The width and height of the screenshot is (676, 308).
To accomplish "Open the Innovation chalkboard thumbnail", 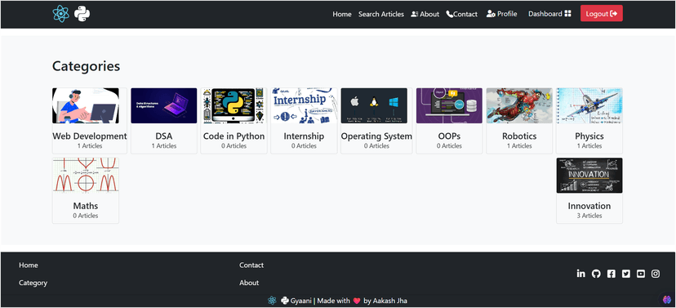I will (589, 175).
